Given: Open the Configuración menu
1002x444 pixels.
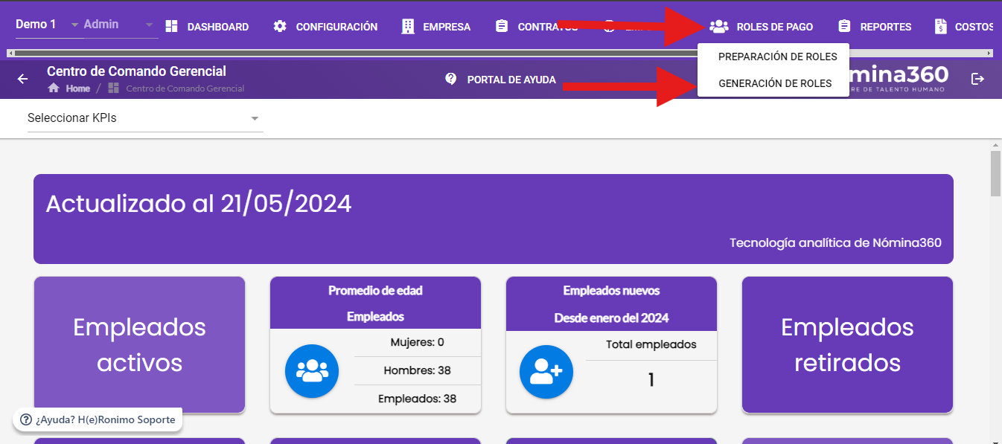Looking at the screenshot, I should [x=325, y=27].
